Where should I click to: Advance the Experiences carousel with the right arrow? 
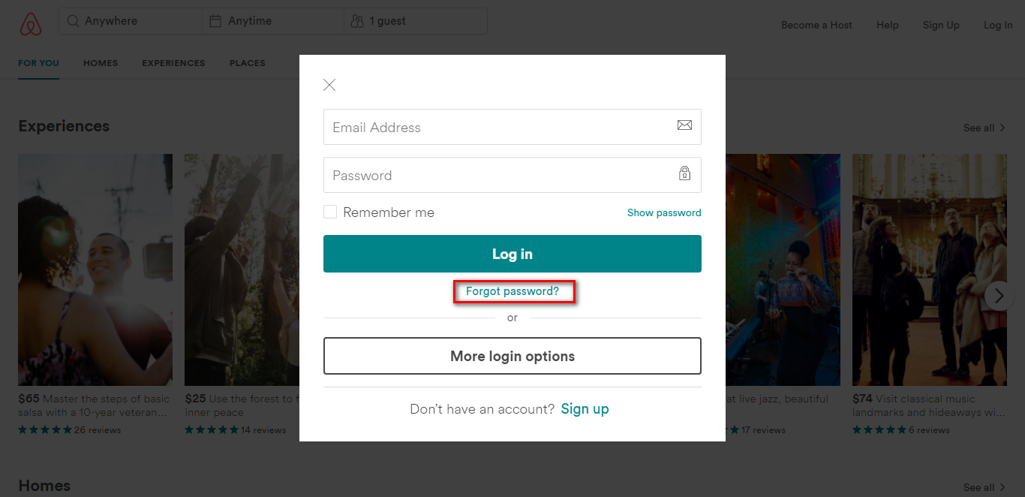click(999, 296)
